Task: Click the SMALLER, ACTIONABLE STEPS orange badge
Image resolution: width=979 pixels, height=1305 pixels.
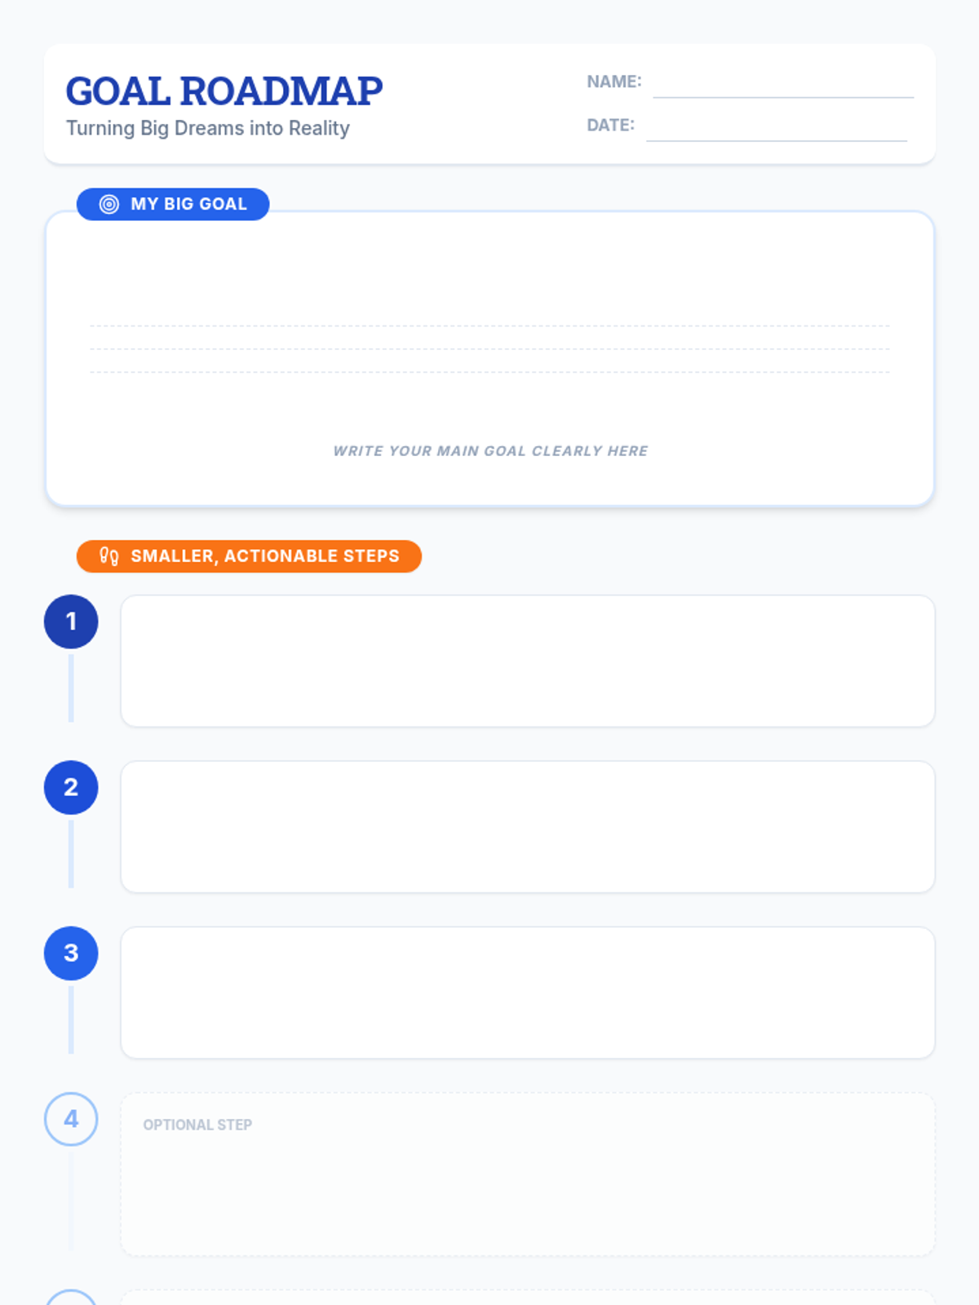Action: [x=249, y=556]
